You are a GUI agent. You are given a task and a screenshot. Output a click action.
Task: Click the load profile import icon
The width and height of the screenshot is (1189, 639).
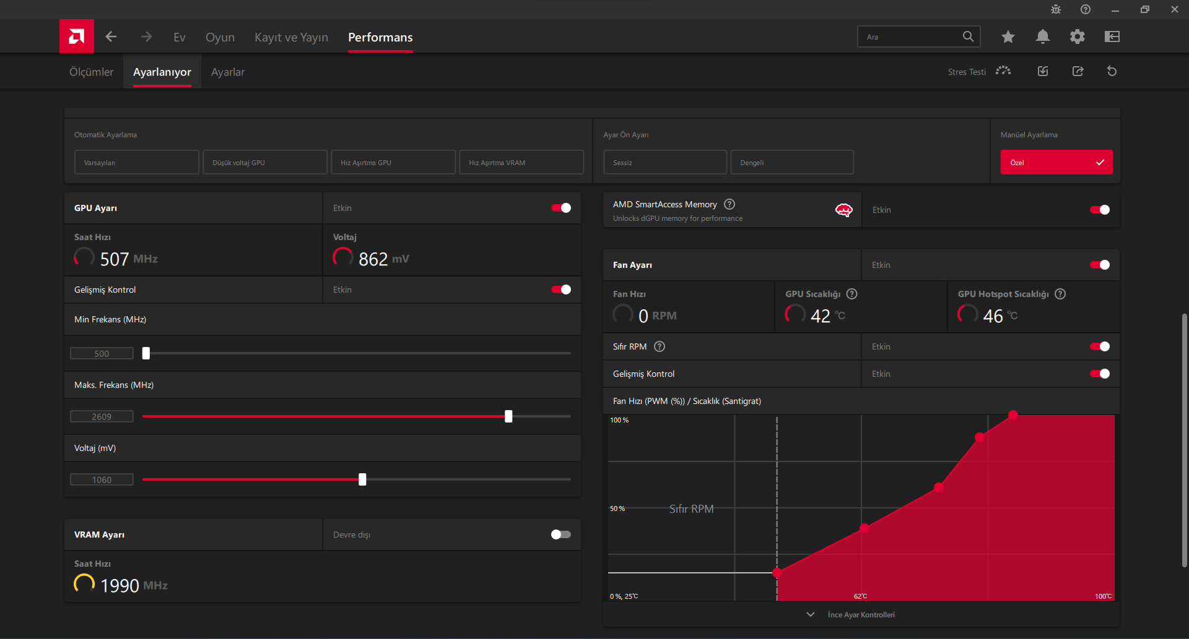[1043, 71]
